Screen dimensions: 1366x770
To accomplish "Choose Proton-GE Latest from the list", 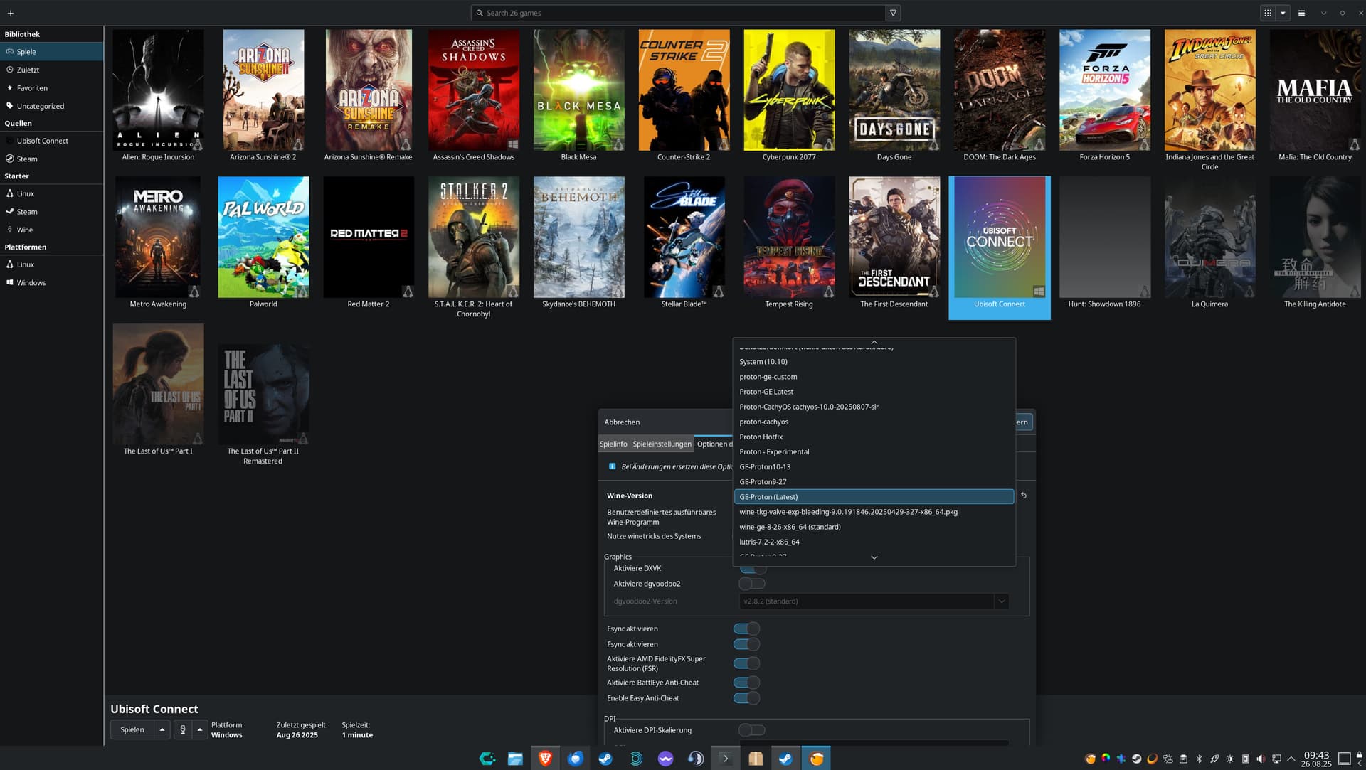I will coord(766,392).
